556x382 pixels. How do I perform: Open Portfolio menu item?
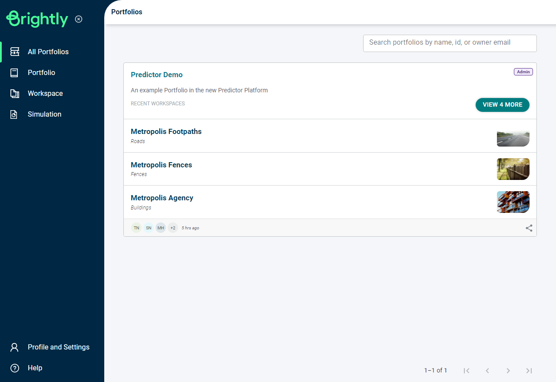[x=52, y=72]
